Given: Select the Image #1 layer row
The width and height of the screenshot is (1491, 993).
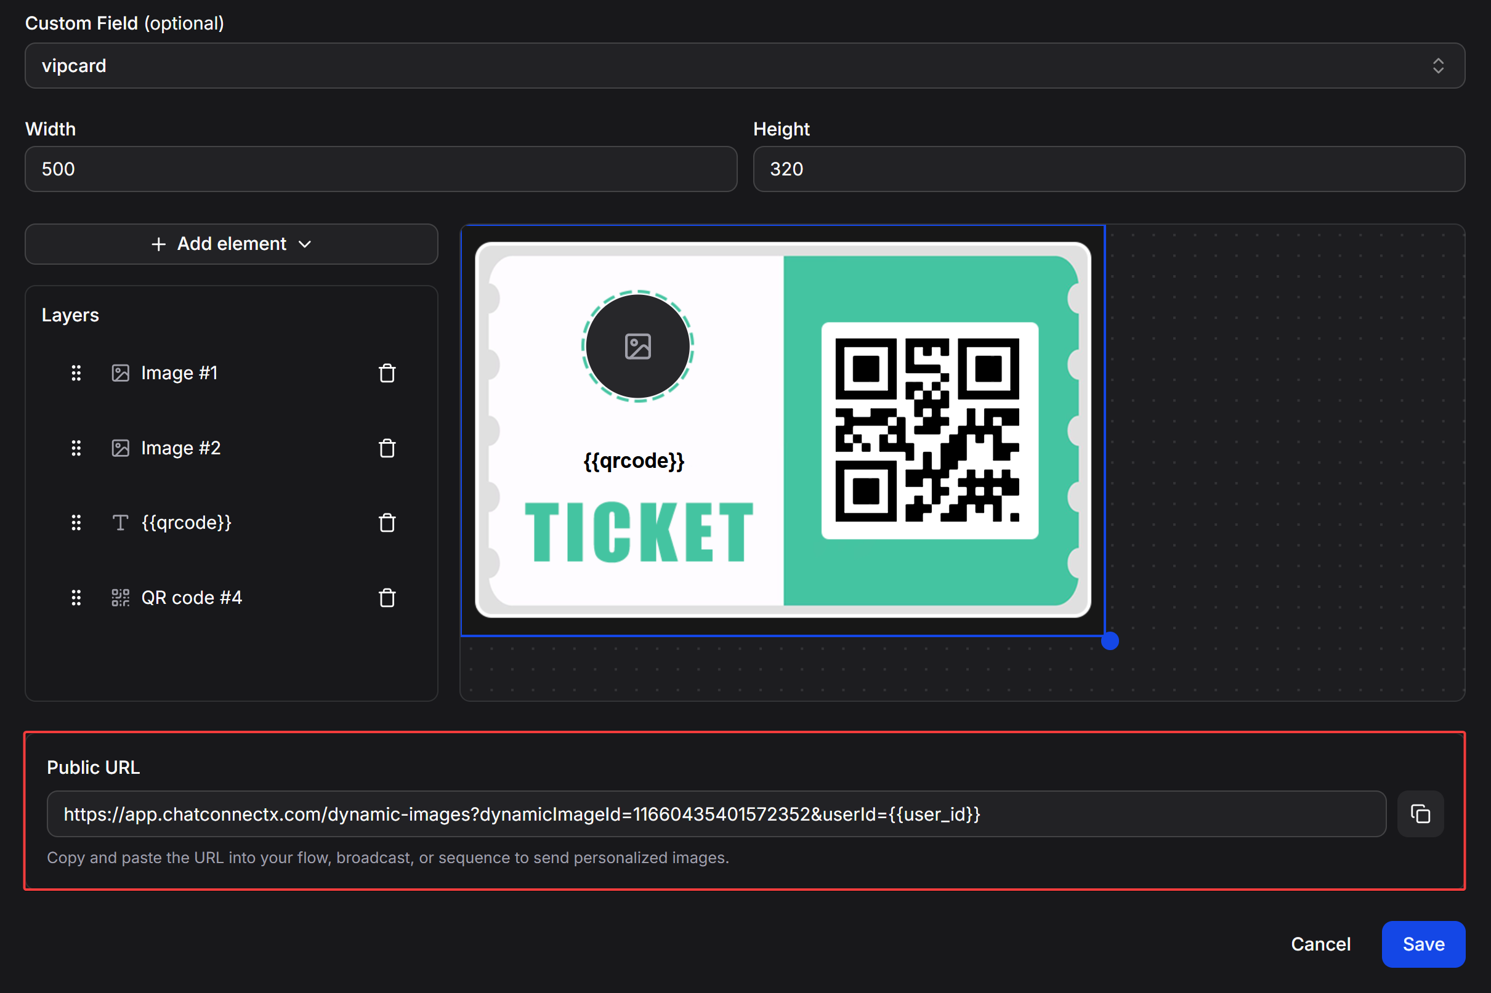Looking at the screenshot, I should [231, 373].
